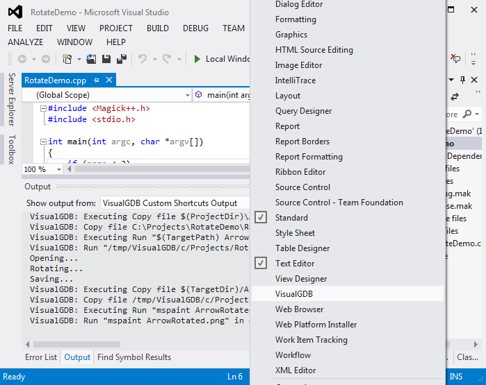Image resolution: width=486 pixels, height=385 pixels.
Task: Open the Global Scope dropdown
Action: [x=188, y=95]
